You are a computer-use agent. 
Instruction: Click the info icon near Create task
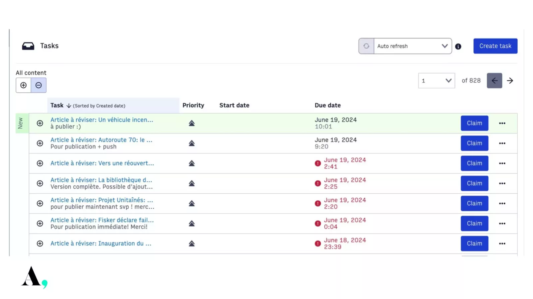[458, 47]
